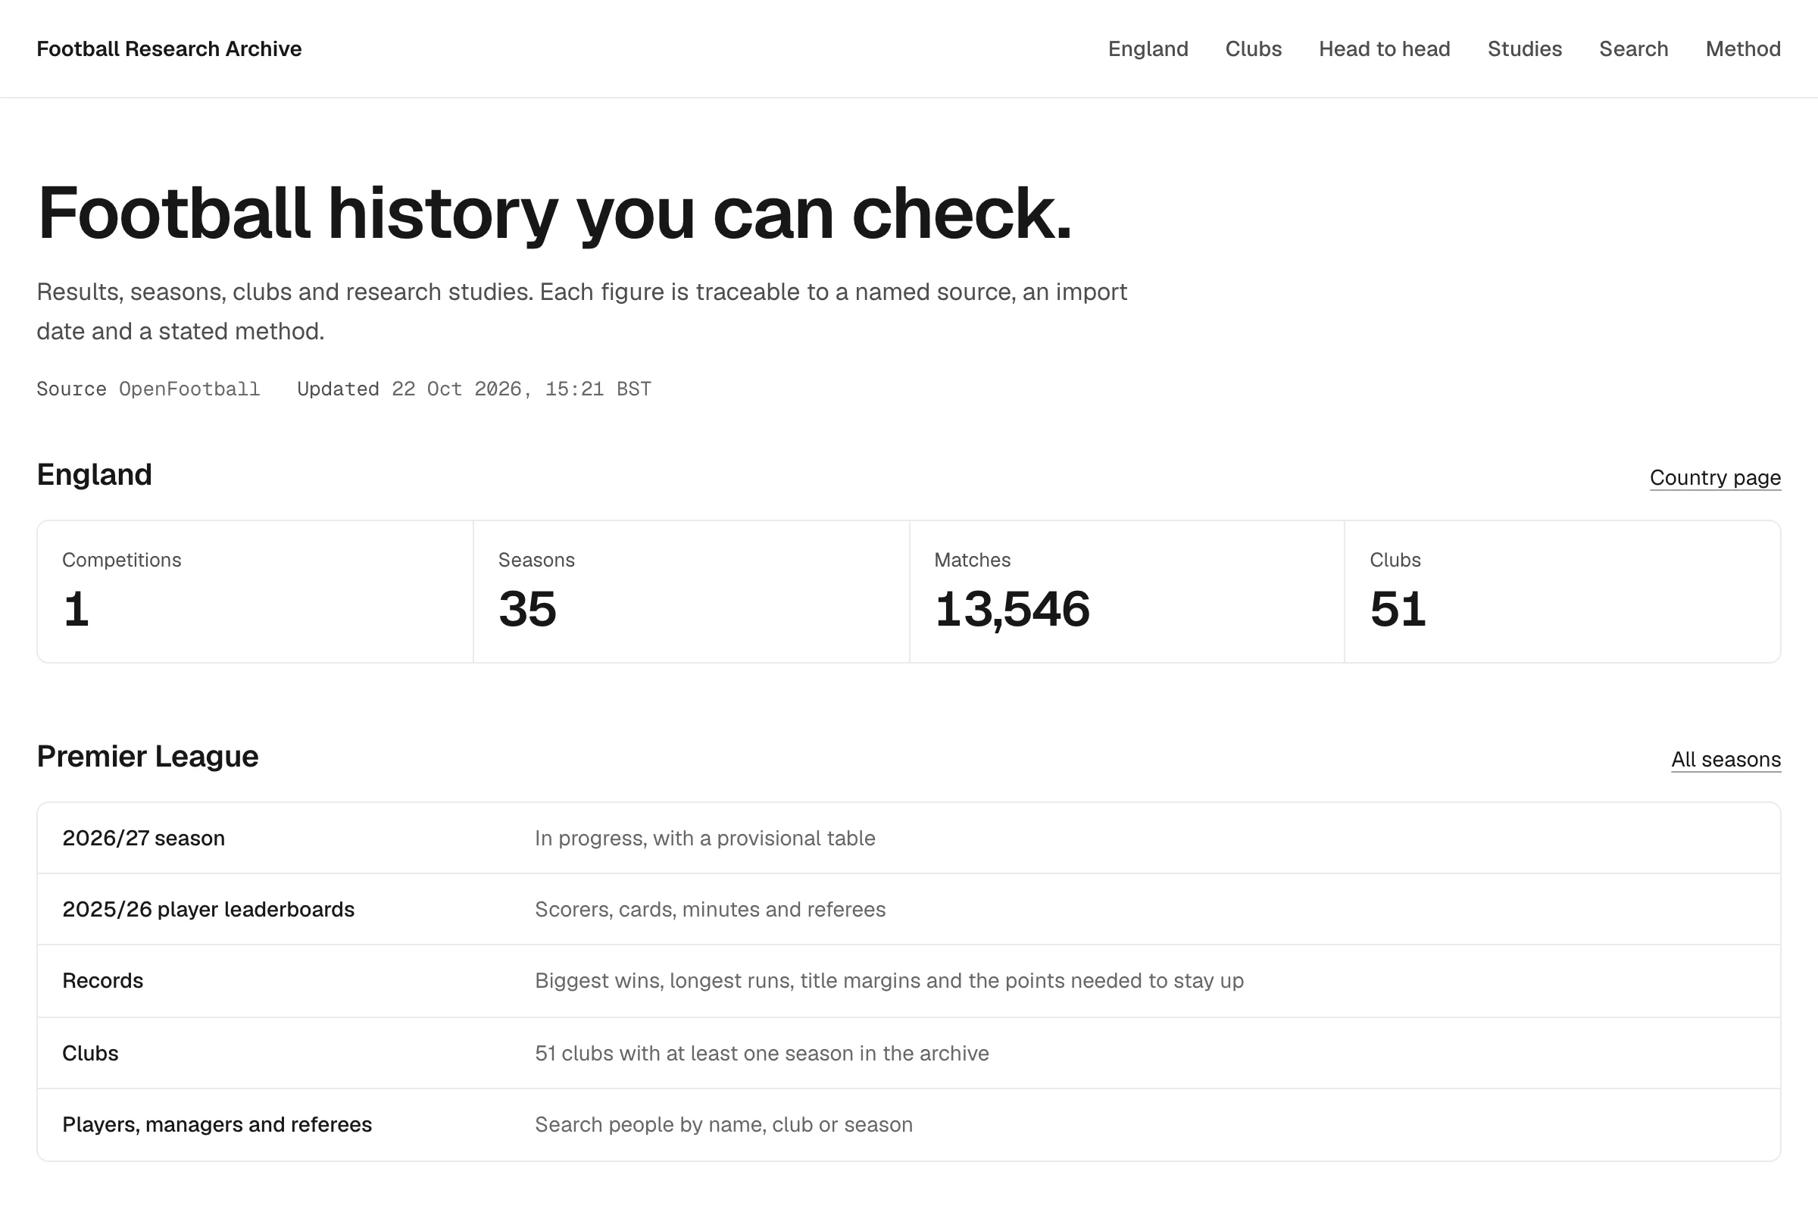Click 'In progress, with a provisional table' text
Screen dimensions: 1818x1212
tap(705, 839)
